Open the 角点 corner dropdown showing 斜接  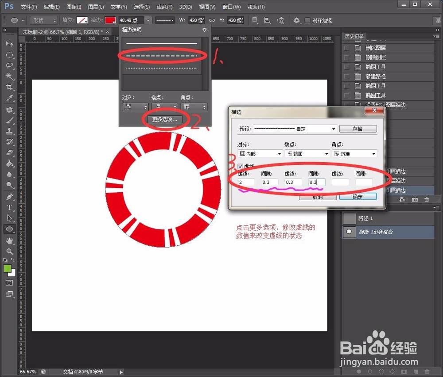pyautogui.click(x=354, y=153)
